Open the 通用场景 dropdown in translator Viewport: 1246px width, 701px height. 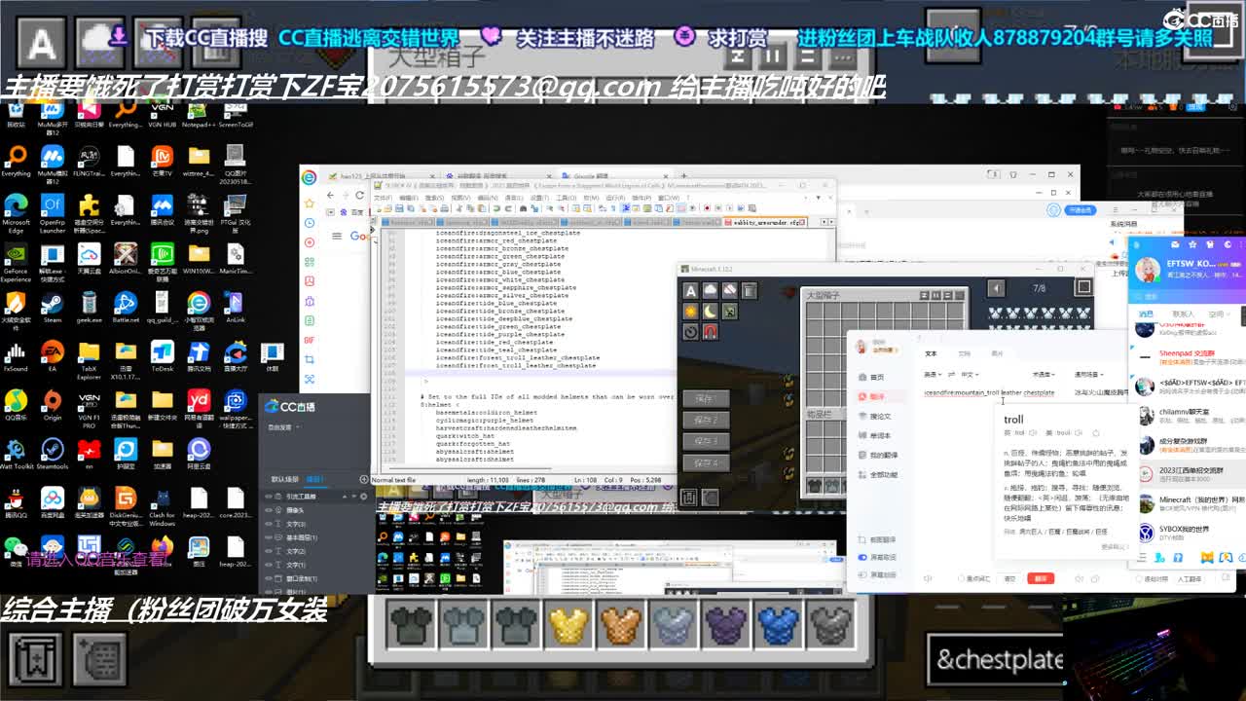click(1088, 374)
